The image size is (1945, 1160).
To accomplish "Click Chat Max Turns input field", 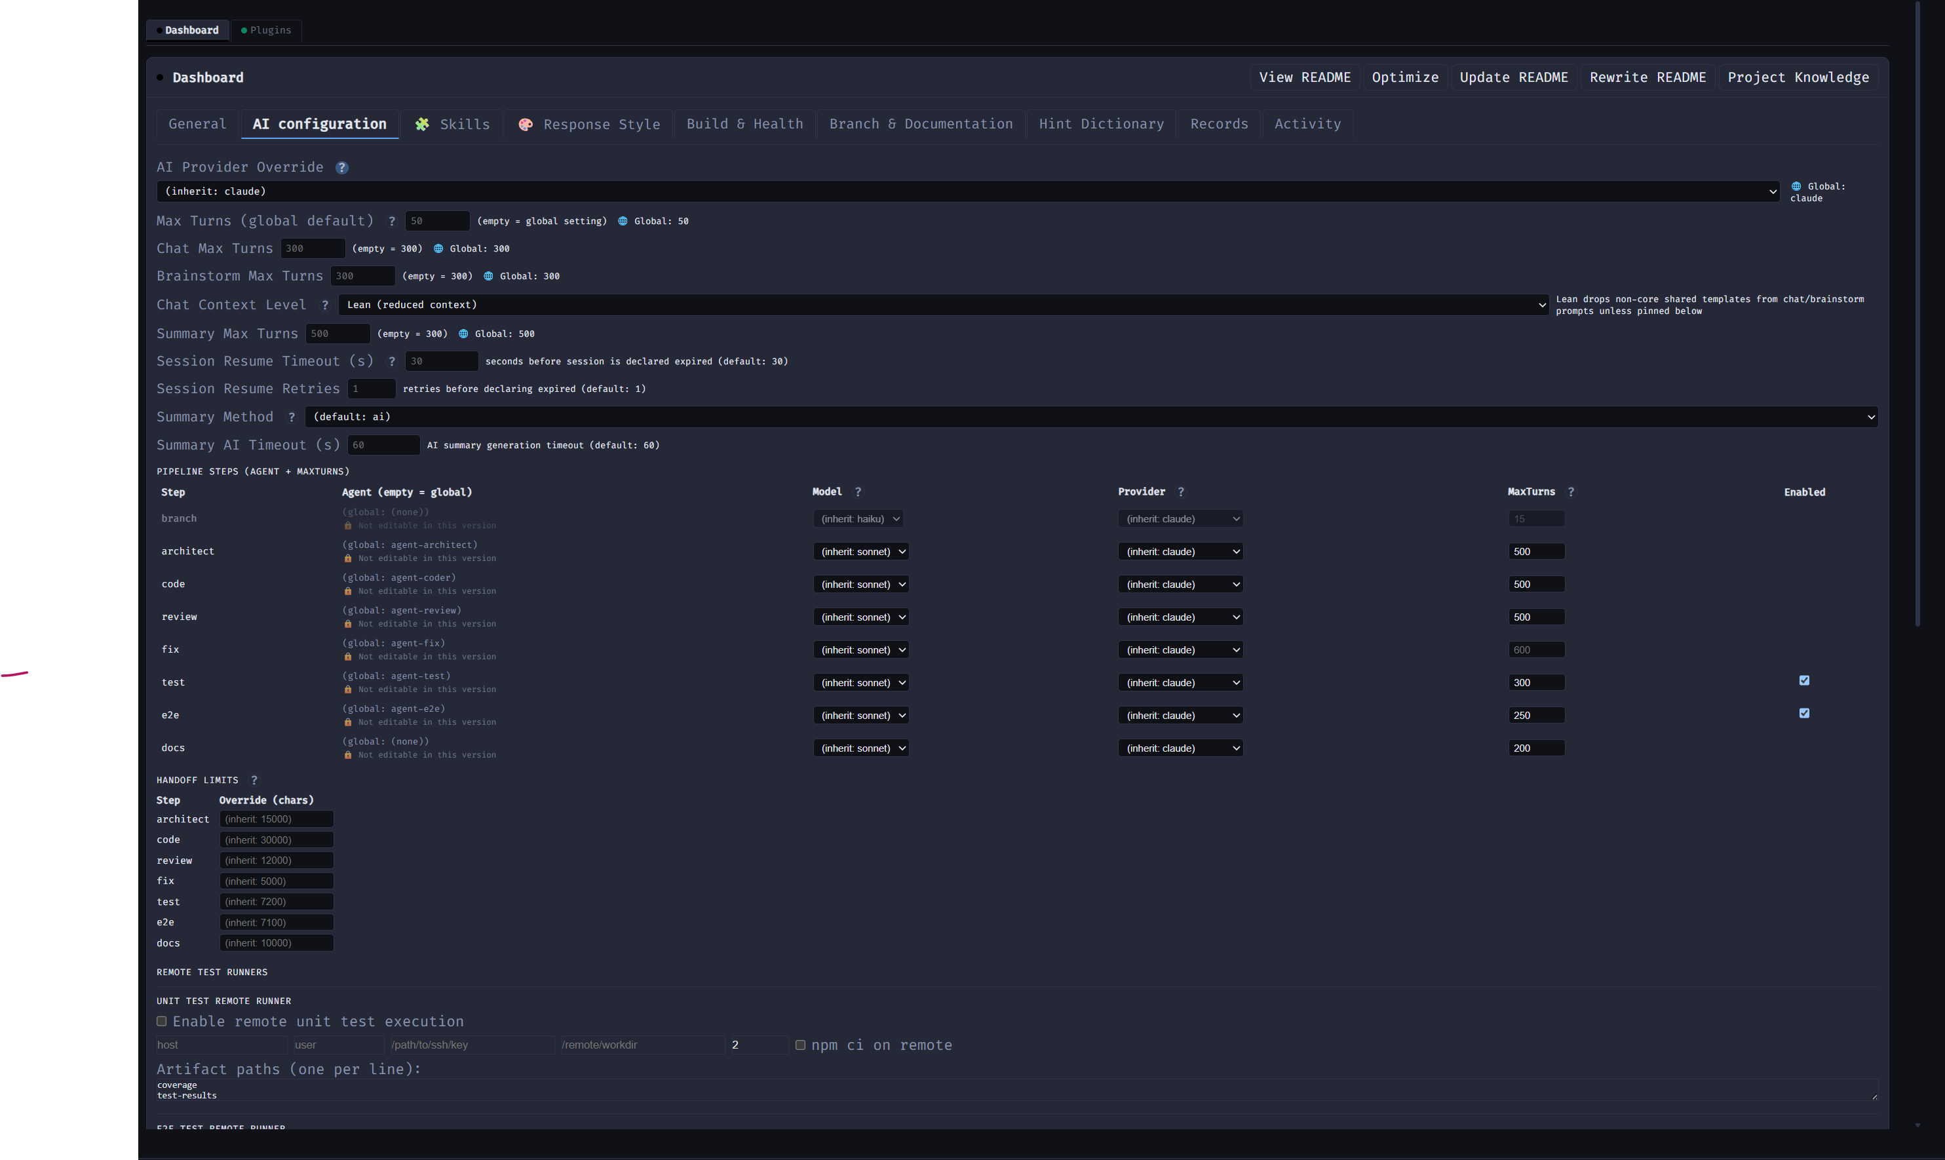I will (x=313, y=248).
